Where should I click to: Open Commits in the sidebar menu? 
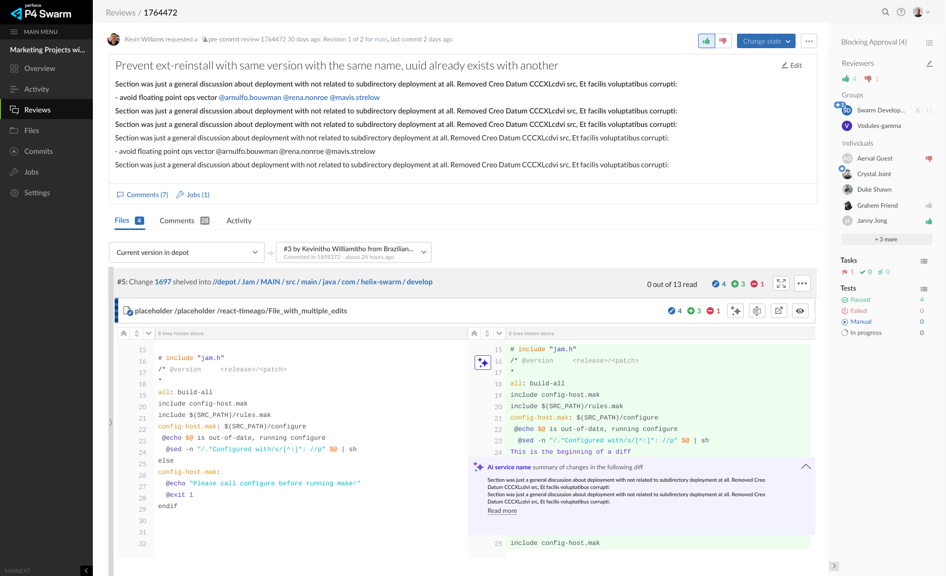tap(38, 151)
